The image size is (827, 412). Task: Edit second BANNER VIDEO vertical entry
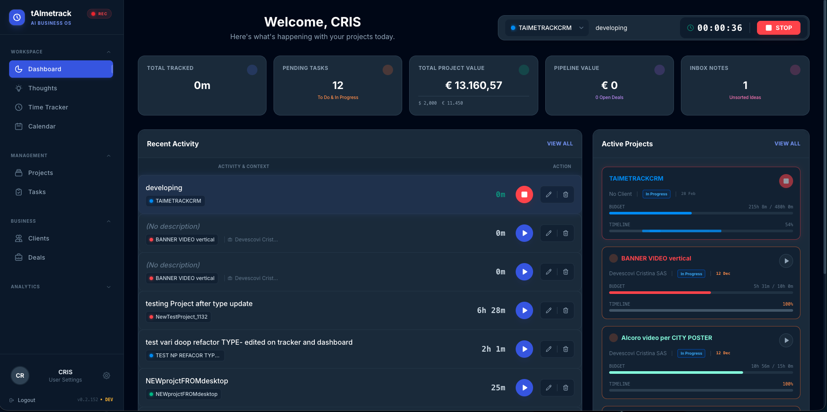[x=549, y=272]
